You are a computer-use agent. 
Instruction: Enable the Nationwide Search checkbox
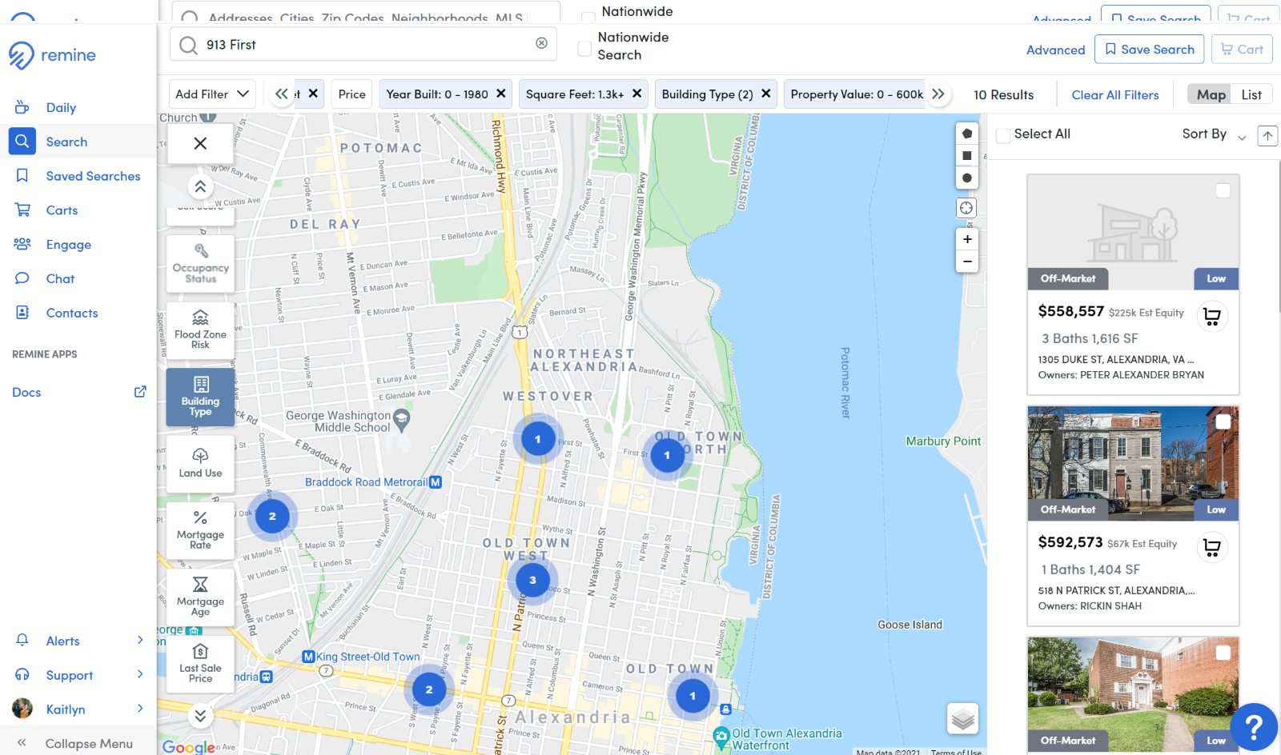pos(585,49)
